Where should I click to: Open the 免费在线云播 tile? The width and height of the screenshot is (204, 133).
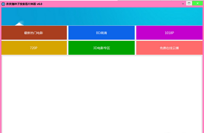[x=170, y=48]
